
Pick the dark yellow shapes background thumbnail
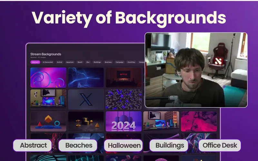pos(86,121)
